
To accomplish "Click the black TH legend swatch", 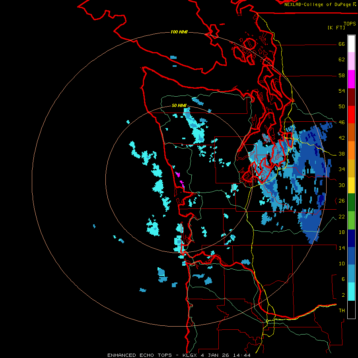I will tap(351, 309).
